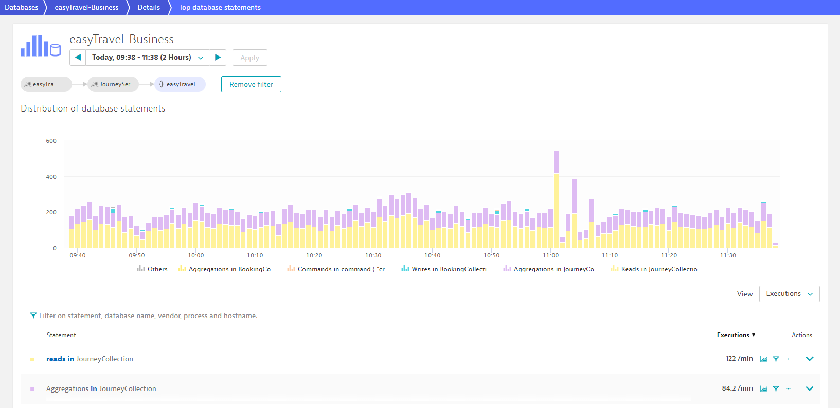Screen dimensions: 840x408
Task: Go to easyTravel-Business breadcrumb
Action: click(86, 8)
